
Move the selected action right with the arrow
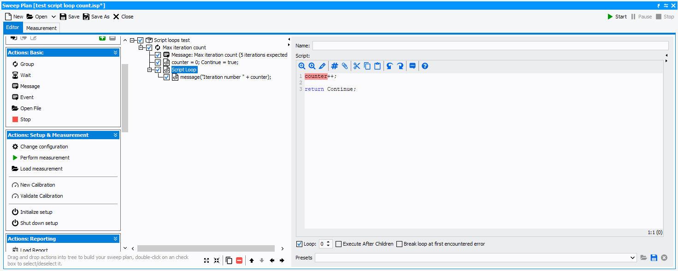[282, 260]
